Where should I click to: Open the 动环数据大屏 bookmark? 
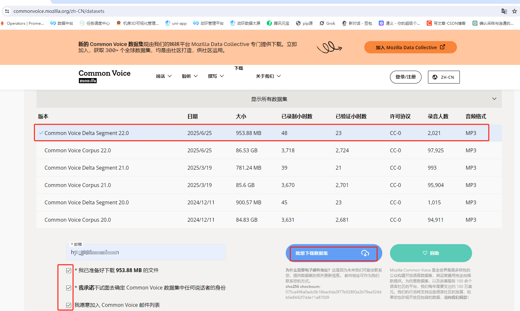click(245, 23)
